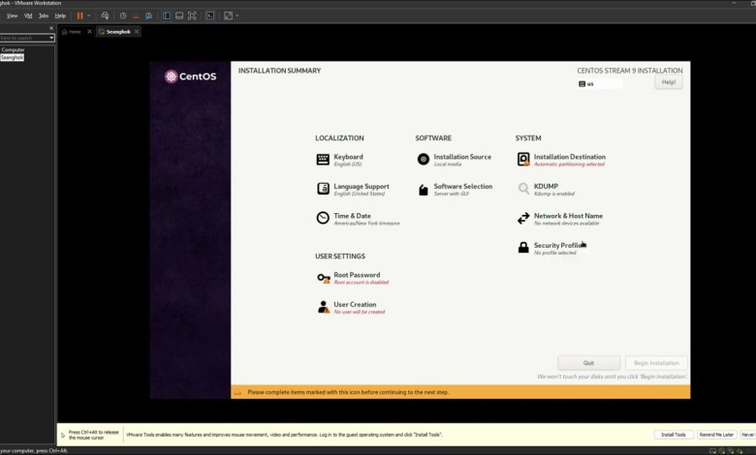Open the Installation Source disc icon
Viewport: 756px width, 455px height.
point(423,160)
